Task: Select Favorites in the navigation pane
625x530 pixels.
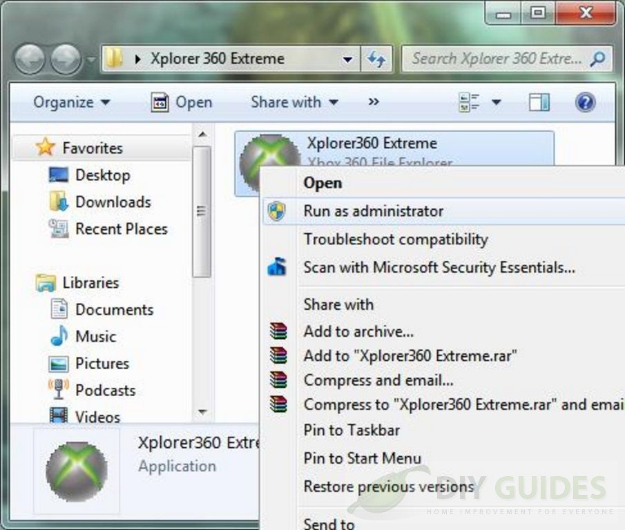Action: [93, 148]
